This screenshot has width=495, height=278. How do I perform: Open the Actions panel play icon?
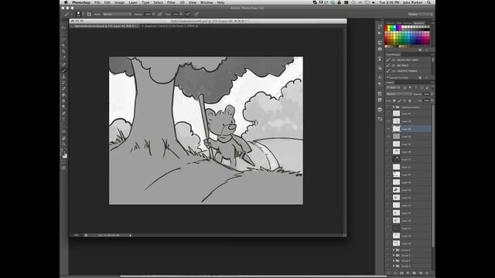pos(380,32)
